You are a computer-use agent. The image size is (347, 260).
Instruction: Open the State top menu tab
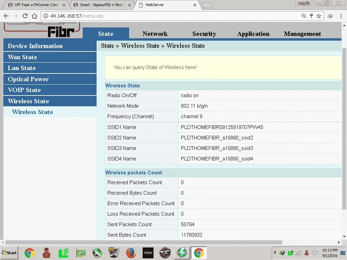pyautogui.click(x=106, y=34)
